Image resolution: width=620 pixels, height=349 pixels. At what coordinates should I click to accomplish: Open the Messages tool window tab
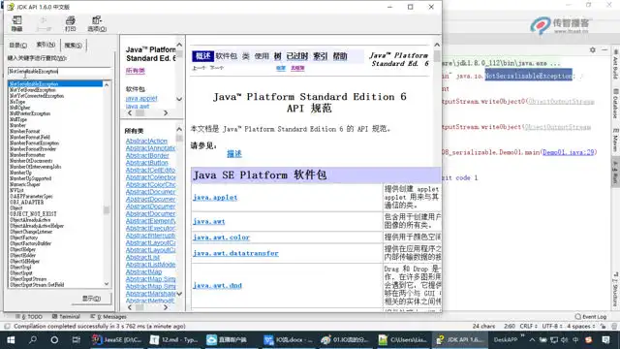coord(108,317)
